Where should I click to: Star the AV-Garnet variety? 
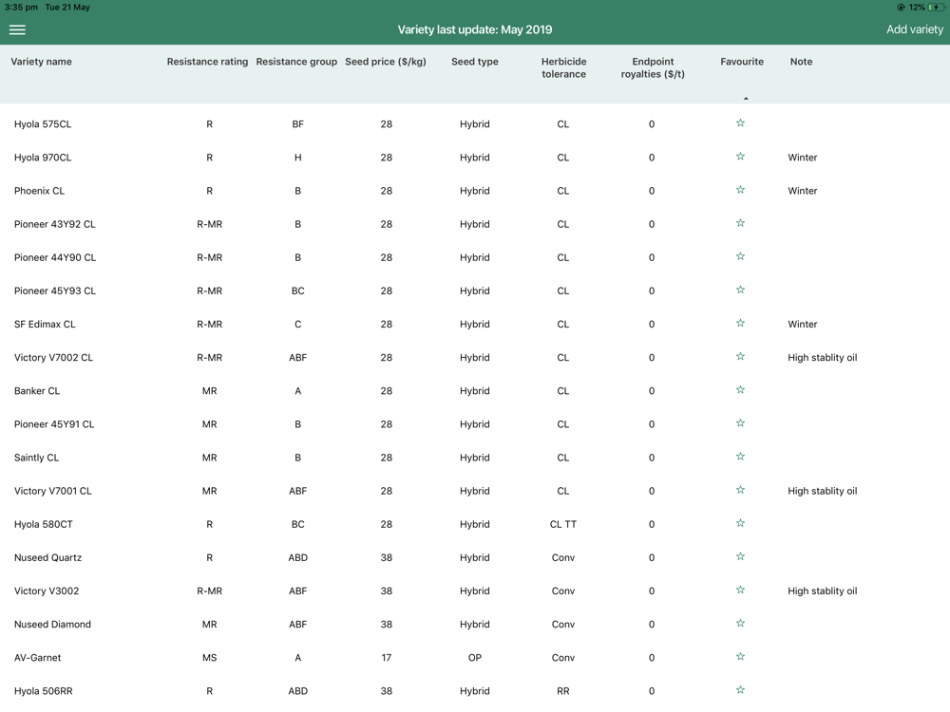pos(740,656)
